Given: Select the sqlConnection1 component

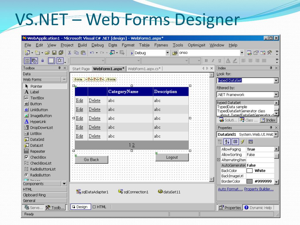Looking at the screenshot, I should (x=133, y=192).
